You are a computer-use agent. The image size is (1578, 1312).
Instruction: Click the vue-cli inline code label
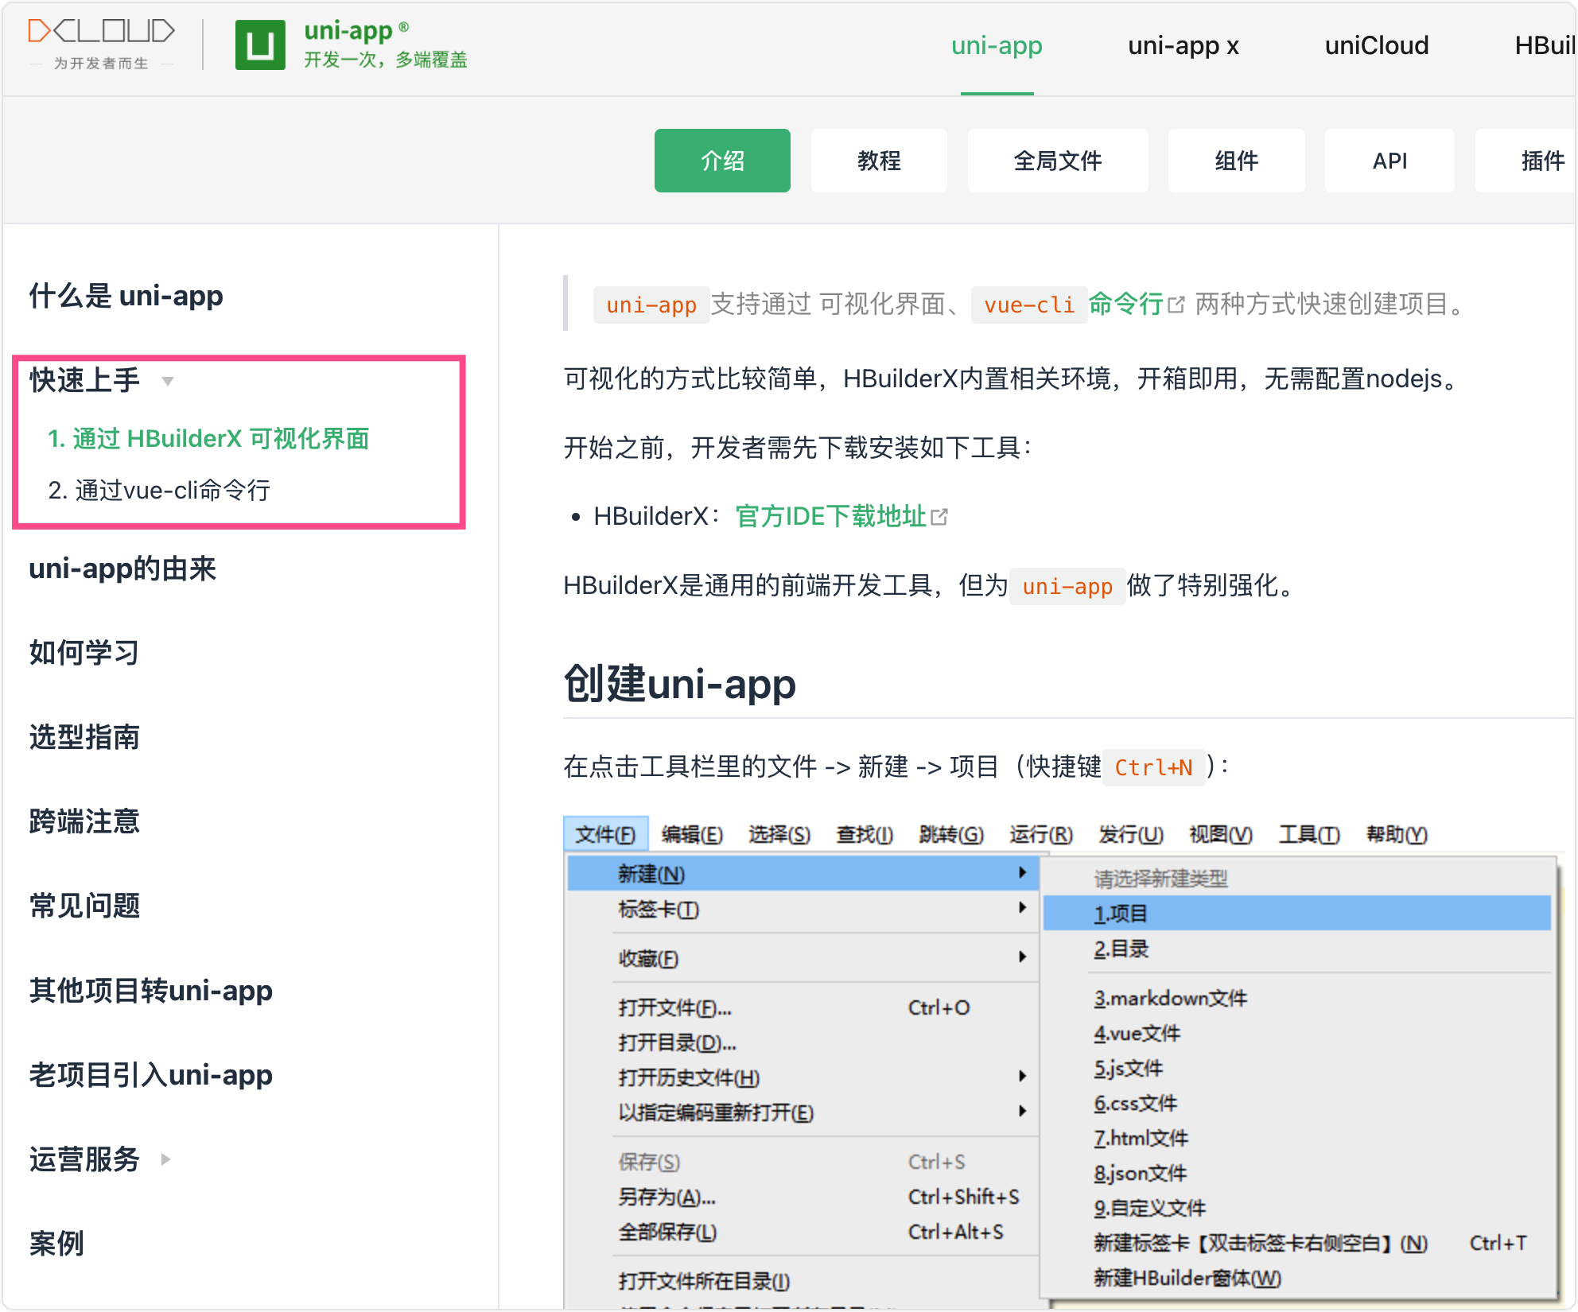coord(1029,305)
